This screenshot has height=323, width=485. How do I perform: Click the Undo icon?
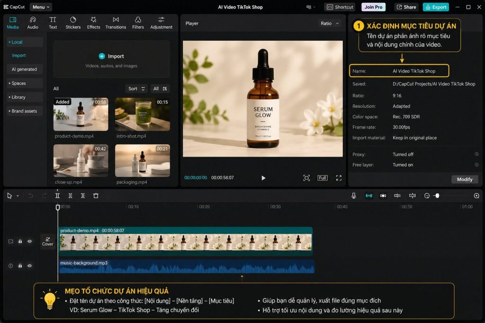(30, 196)
